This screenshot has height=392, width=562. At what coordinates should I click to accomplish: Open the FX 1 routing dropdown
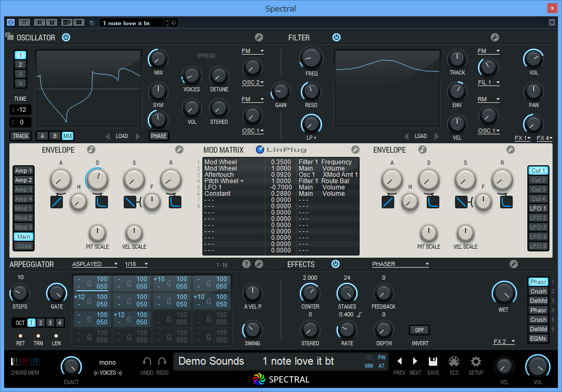pyautogui.click(x=523, y=138)
